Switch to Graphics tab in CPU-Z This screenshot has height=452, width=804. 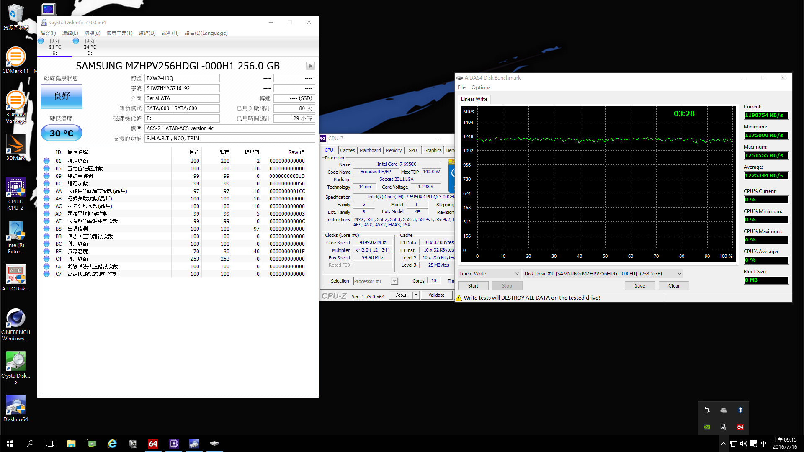[433, 150]
